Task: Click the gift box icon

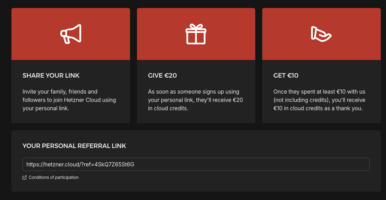Action: [196, 34]
